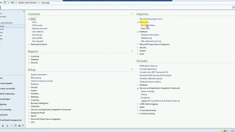Select E-mail attachments under Periodic
This screenshot has height=132, width=235.
click(148, 110)
